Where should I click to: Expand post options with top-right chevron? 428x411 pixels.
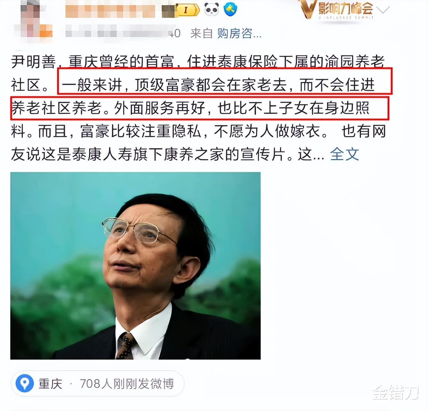coord(383,11)
